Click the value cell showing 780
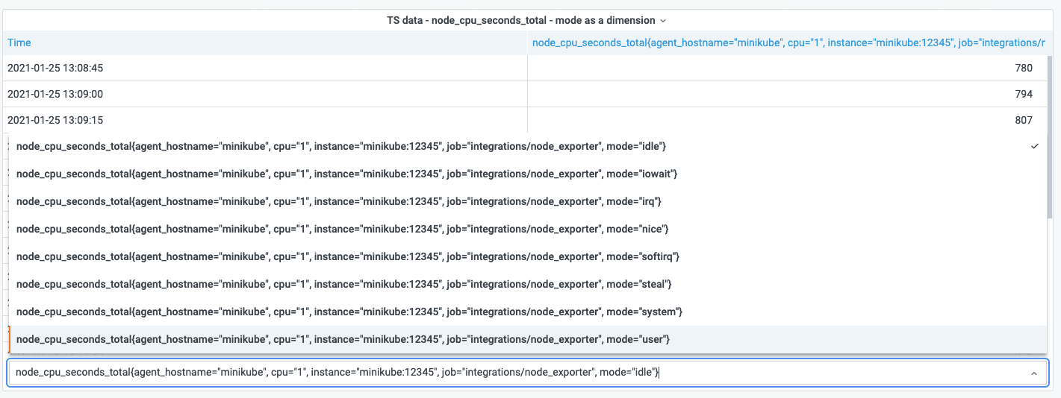 click(1023, 68)
